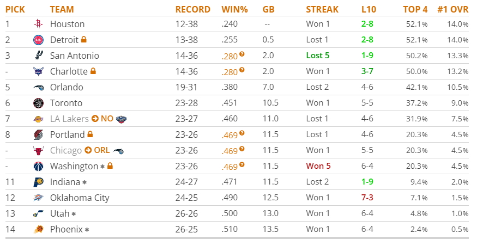
Task: Click the asterisk next to Indiana
Action: pyautogui.click(x=84, y=182)
